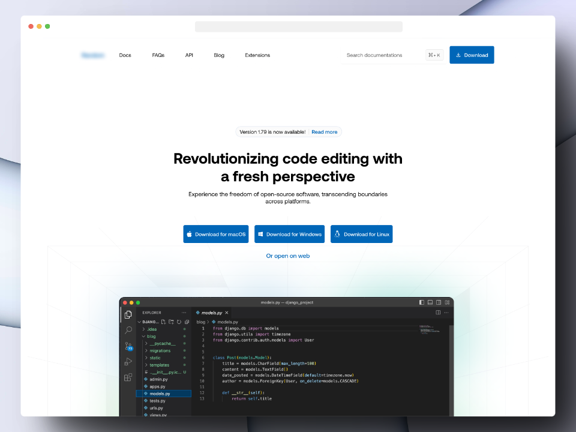This screenshot has height=432, width=576.
Task: Refresh the Explorer with its refresh icon
Action: pyautogui.click(x=178, y=322)
